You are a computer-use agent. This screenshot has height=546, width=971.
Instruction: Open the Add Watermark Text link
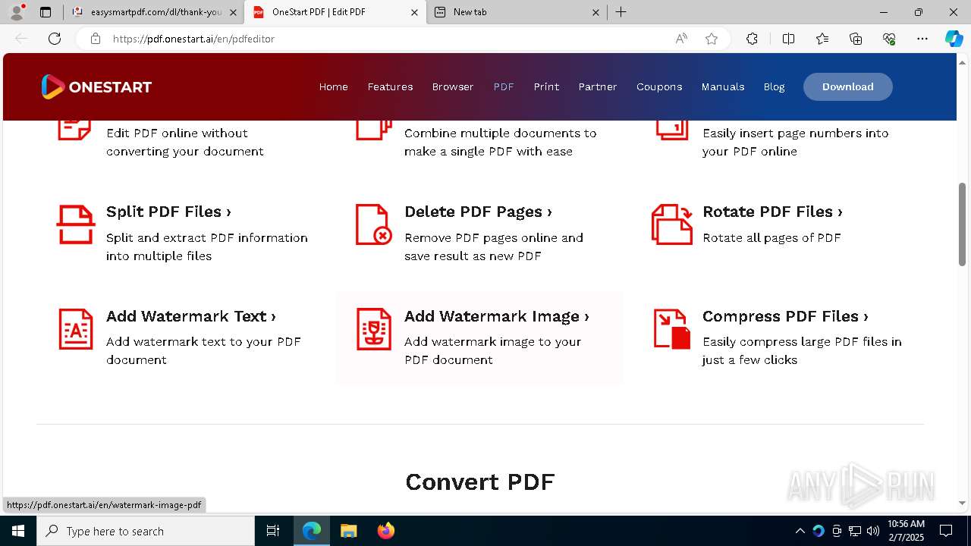tap(191, 316)
